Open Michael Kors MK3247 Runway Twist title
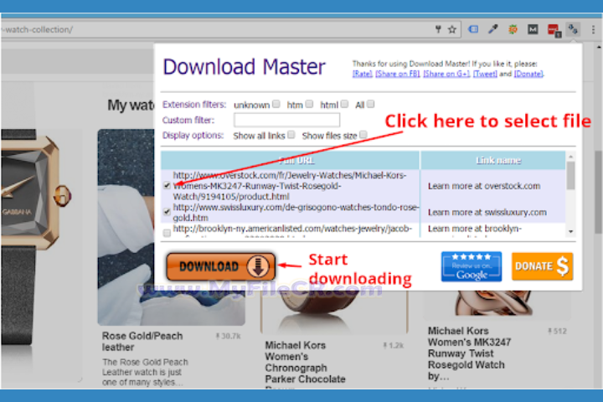The image size is (603, 402). [469, 353]
